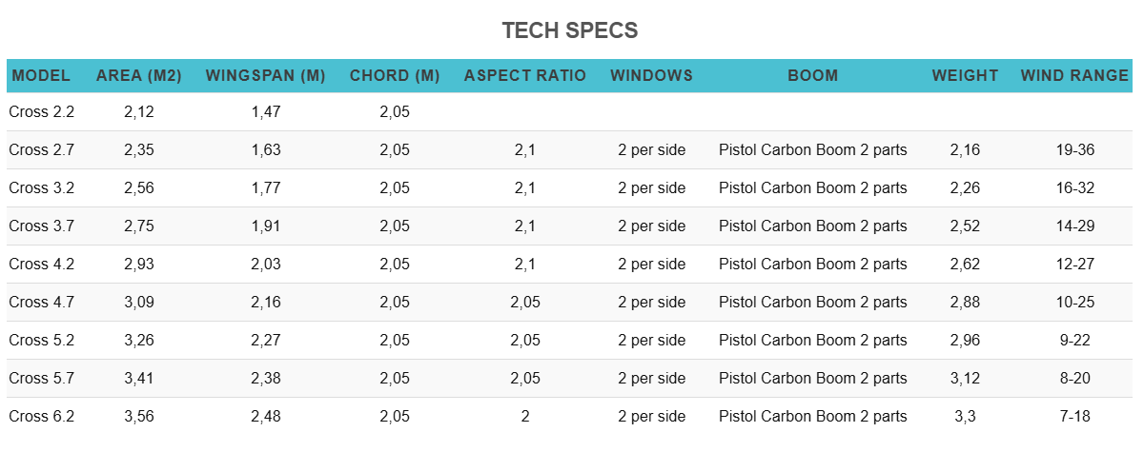Select the 7-18 wind range cell
The height and width of the screenshot is (452, 1144).
tap(1074, 417)
